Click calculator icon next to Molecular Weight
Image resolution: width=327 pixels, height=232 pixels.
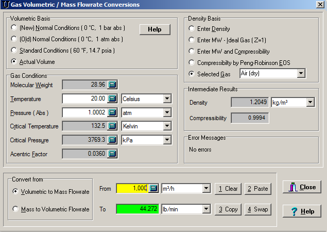click(113, 85)
